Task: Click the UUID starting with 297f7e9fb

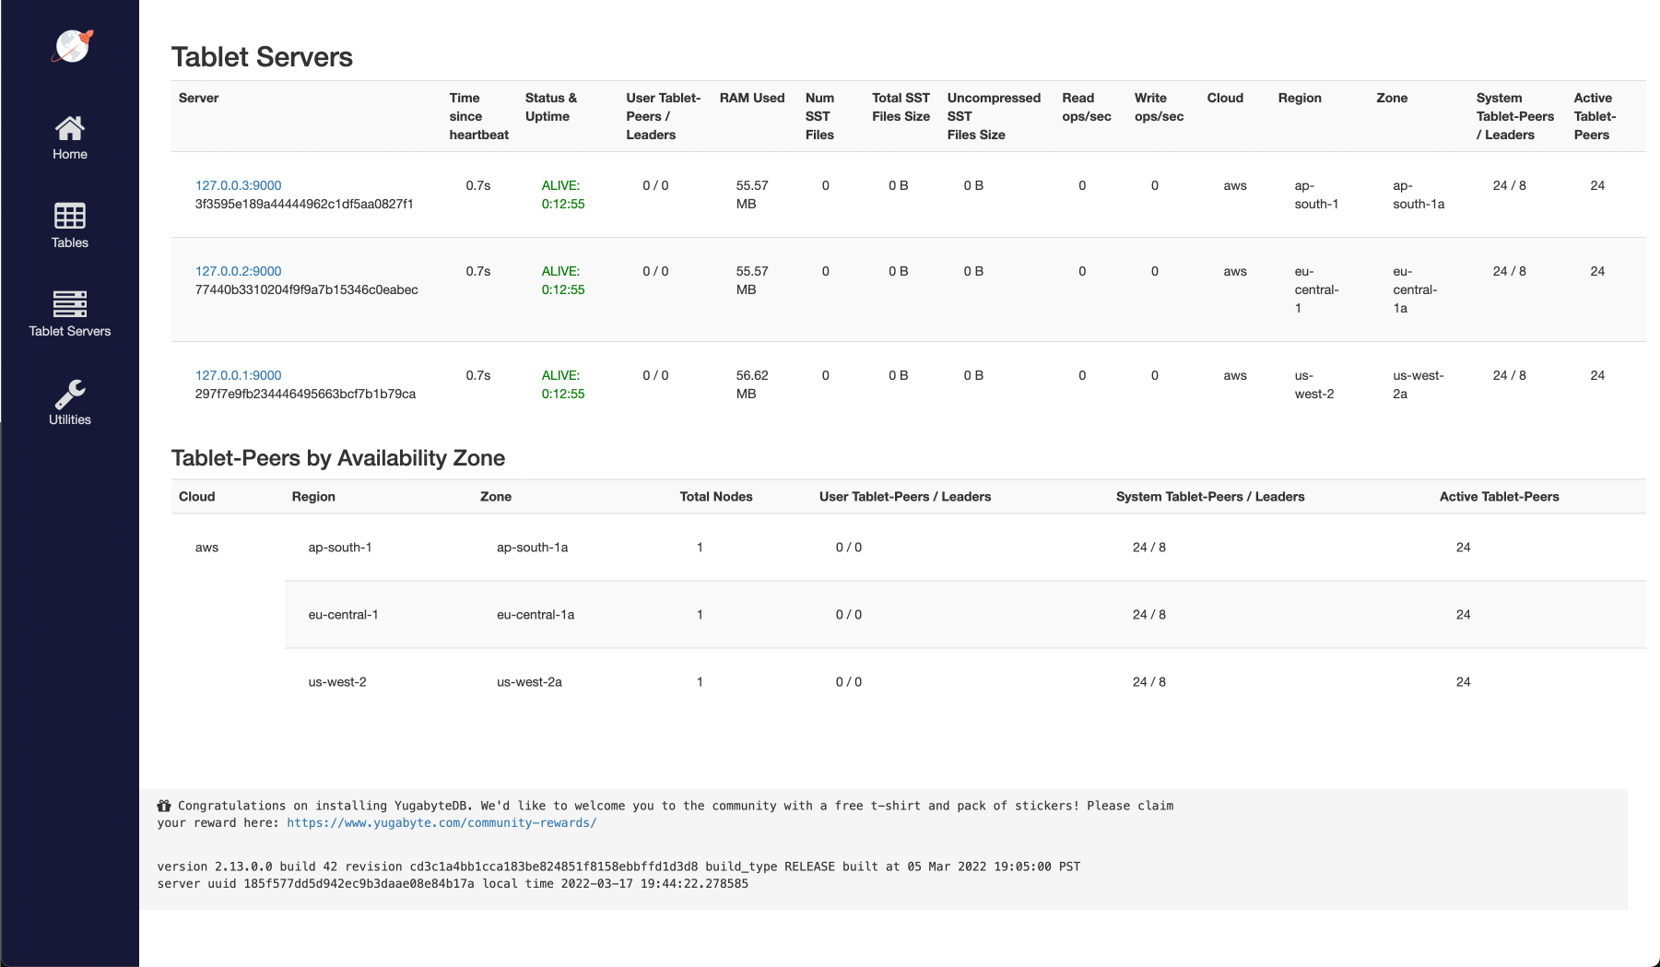Action: click(305, 394)
